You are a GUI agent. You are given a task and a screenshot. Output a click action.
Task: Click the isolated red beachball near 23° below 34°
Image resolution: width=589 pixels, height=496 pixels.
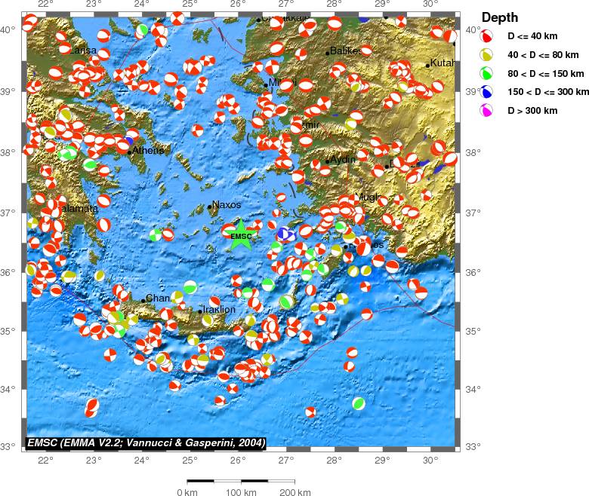[x=91, y=407]
